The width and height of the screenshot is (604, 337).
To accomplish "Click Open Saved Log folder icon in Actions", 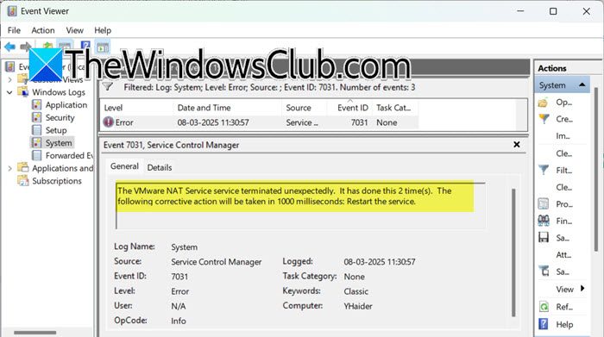I will coord(543,103).
